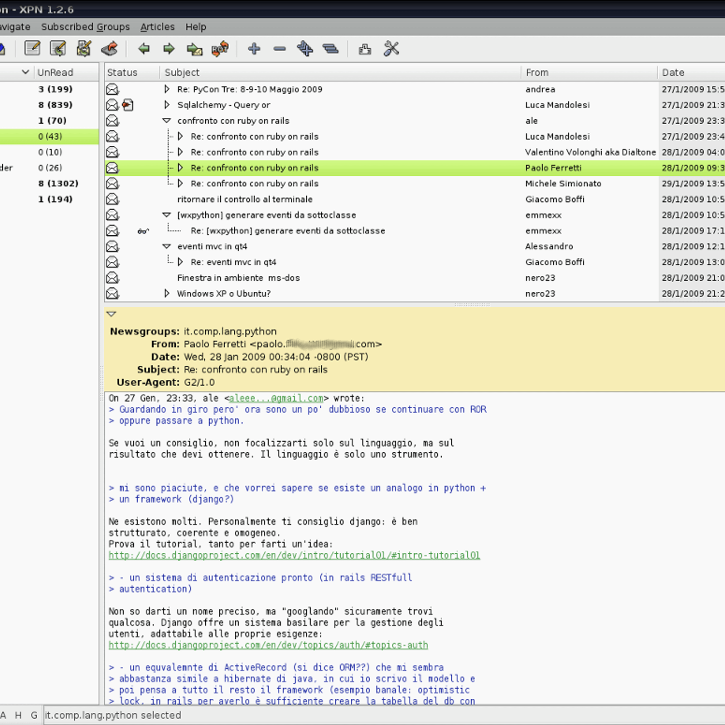Expand the 'Re: PyCon Tre' thread
Screen dimensions: 725x725
[x=167, y=89]
